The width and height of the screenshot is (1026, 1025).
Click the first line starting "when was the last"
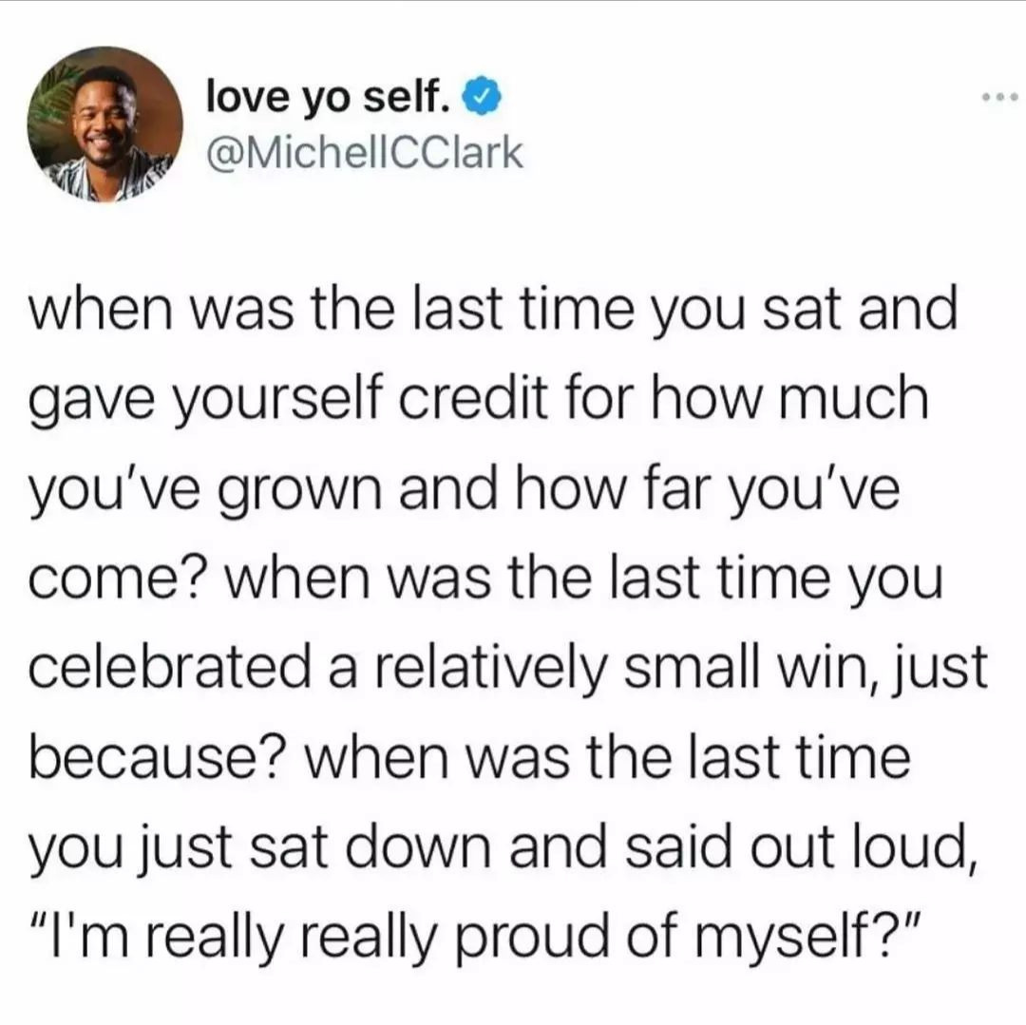click(494, 313)
